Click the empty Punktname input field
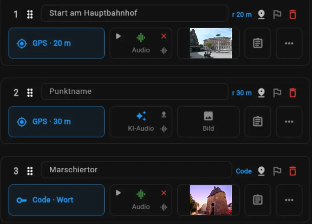 coord(135,92)
